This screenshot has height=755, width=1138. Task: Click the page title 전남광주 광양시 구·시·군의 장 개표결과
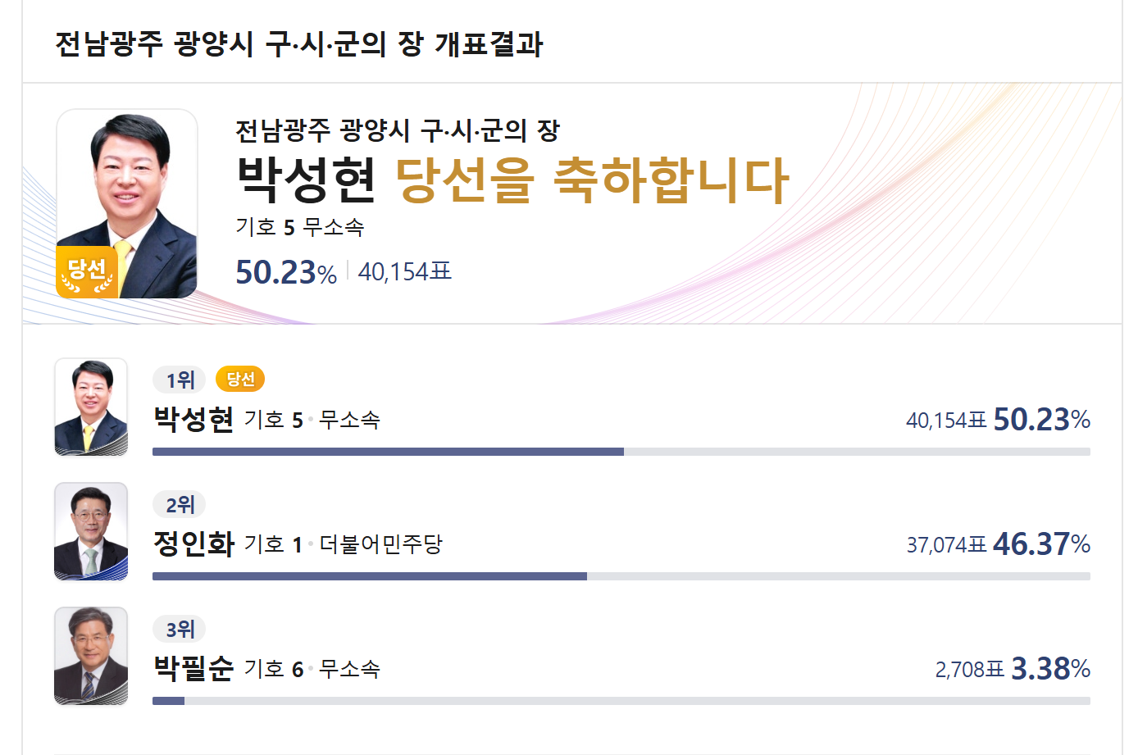coord(298,44)
